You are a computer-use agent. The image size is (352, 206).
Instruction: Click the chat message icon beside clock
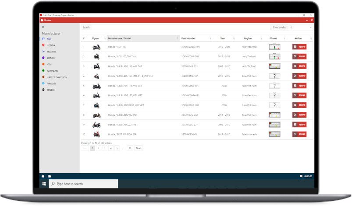tap(301, 176)
